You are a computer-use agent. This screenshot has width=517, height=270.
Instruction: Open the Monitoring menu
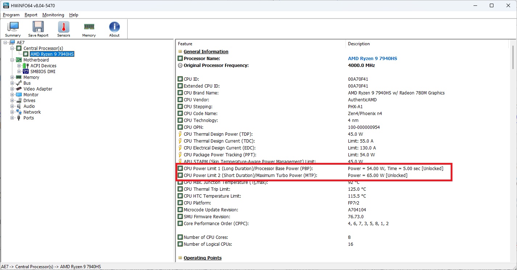tap(53, 15)
